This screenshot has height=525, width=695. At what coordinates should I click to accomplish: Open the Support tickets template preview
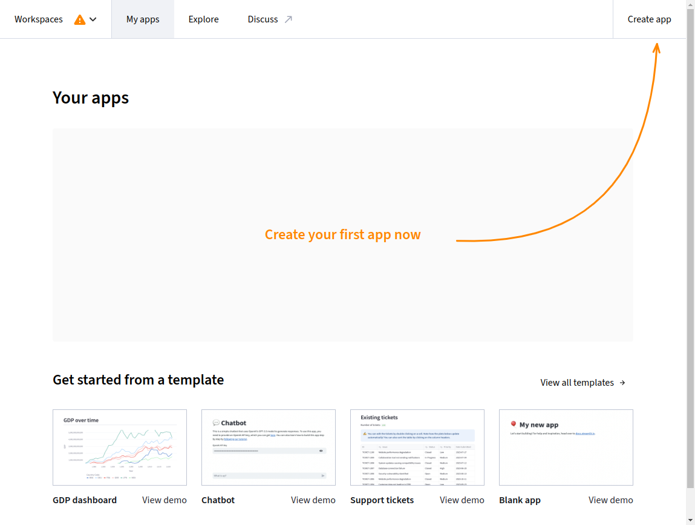coord(417,447)
